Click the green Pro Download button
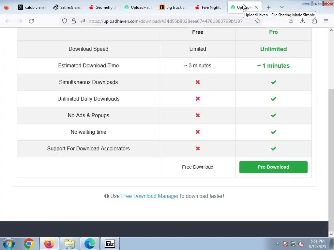Screen dimensions: 334x250 (x=273, y=167)
